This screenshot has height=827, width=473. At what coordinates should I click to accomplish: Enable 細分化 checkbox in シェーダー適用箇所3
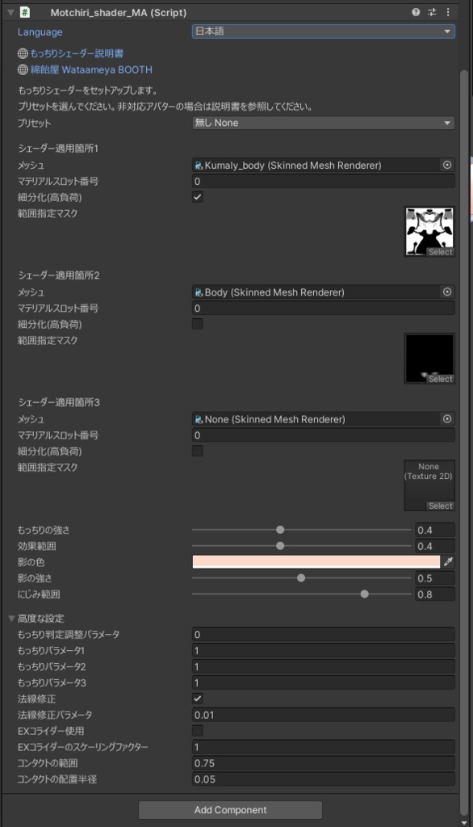198,451
